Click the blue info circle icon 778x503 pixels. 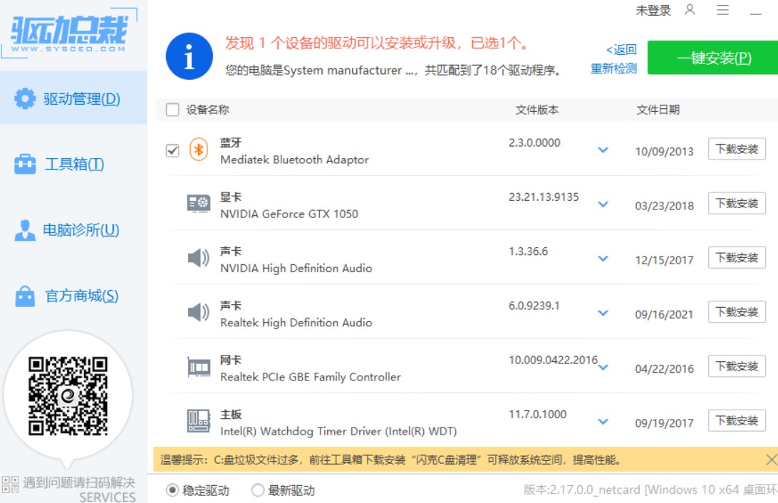click(x=189, y=56)
